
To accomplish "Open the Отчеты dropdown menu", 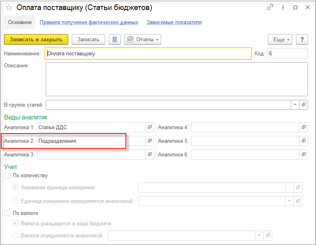I will pos(143,39).
